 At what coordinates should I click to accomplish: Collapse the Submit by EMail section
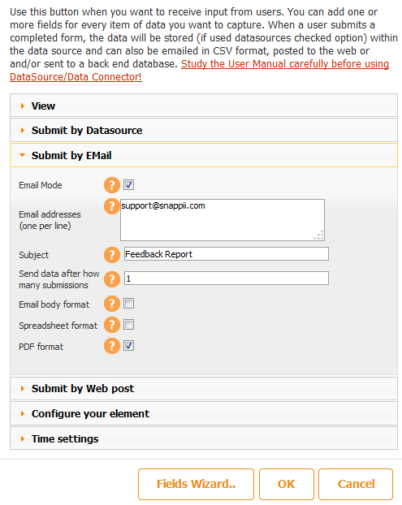204,155
